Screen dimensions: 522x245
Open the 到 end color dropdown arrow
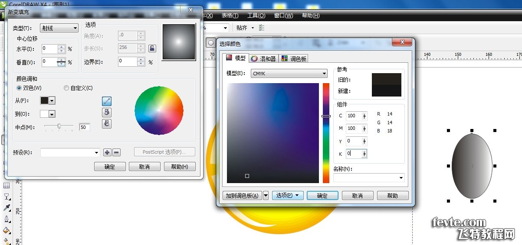coord(52,114)
